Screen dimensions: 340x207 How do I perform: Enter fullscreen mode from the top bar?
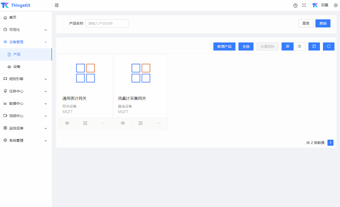(x=304, y=5)
